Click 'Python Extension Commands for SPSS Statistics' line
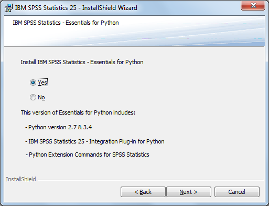Viewport: 269px width, 206px height. [88, 154]
